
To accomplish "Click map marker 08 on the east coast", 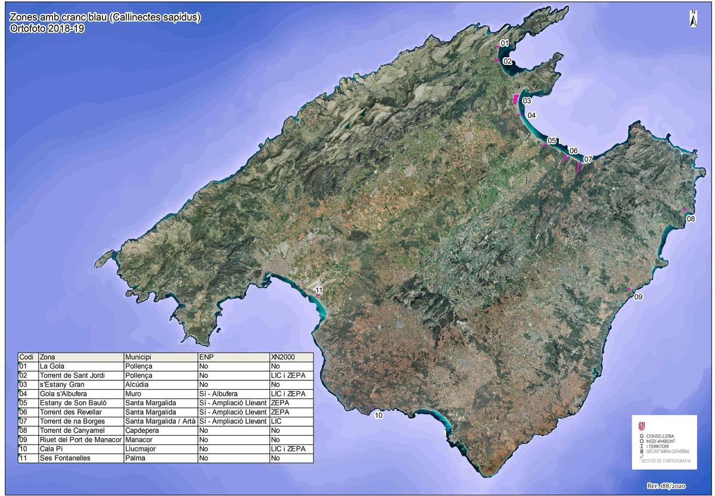I will (691, 219).
